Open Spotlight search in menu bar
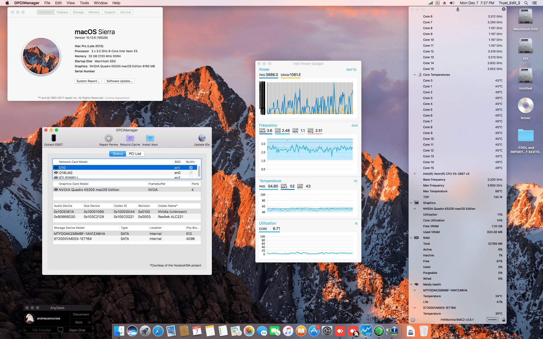 (526, 3)
